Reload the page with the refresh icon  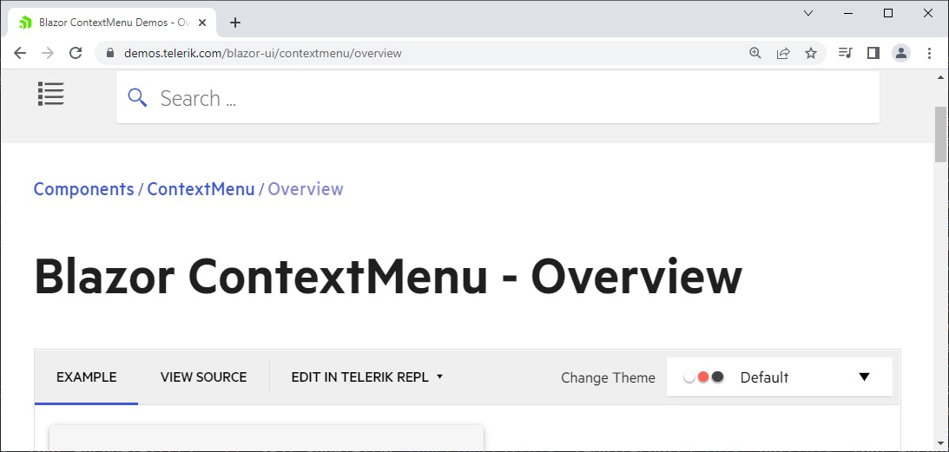tap(76, 53)
